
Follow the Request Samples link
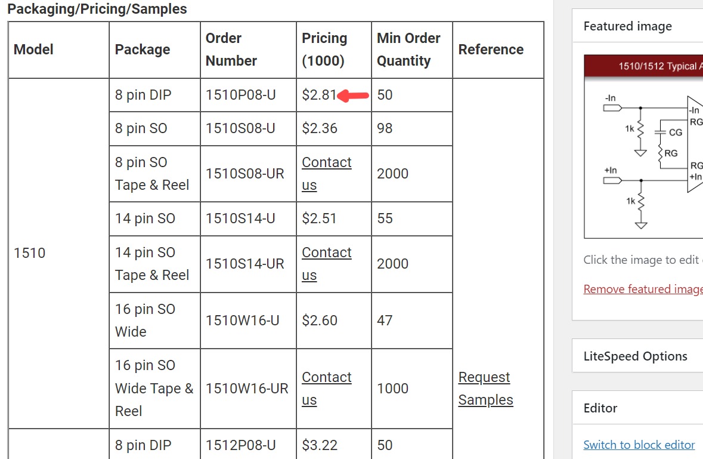[x=485, y=389]
